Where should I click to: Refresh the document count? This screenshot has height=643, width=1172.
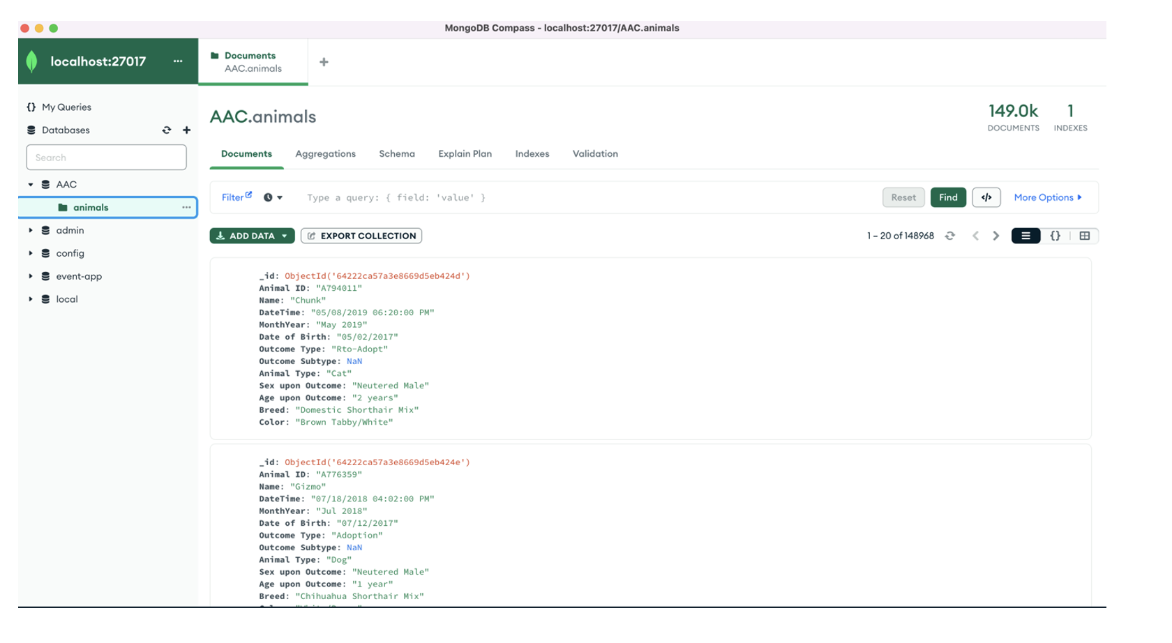(x=950, y=236)
